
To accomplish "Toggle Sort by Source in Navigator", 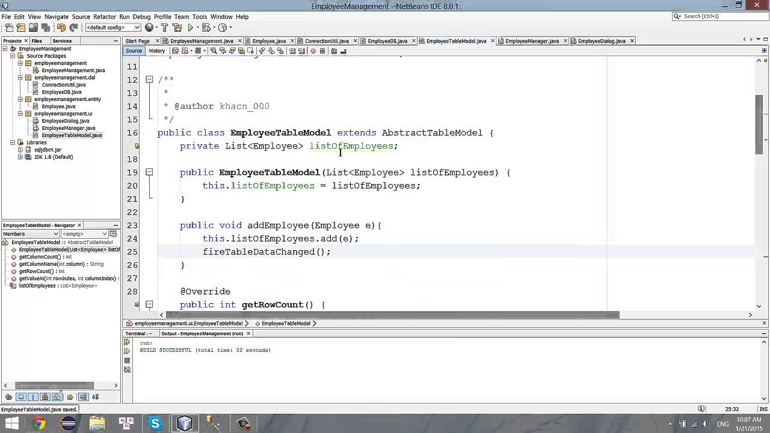I will click(95, 397).
